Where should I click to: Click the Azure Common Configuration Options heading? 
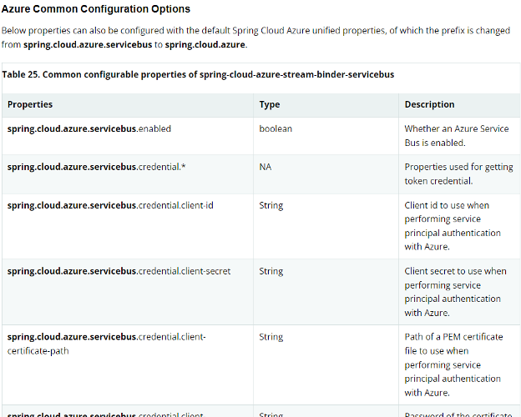(x=96, y=9)
